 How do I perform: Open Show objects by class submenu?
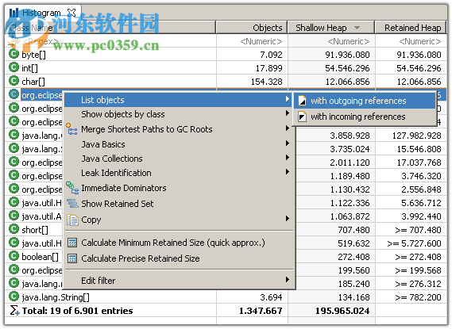179,114
